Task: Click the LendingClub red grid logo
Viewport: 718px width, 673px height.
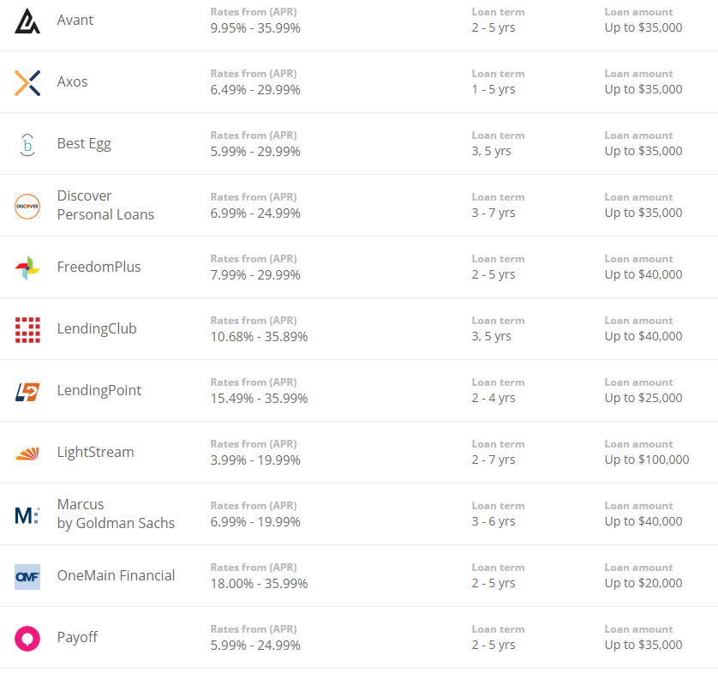Action: tap(27, 329)
